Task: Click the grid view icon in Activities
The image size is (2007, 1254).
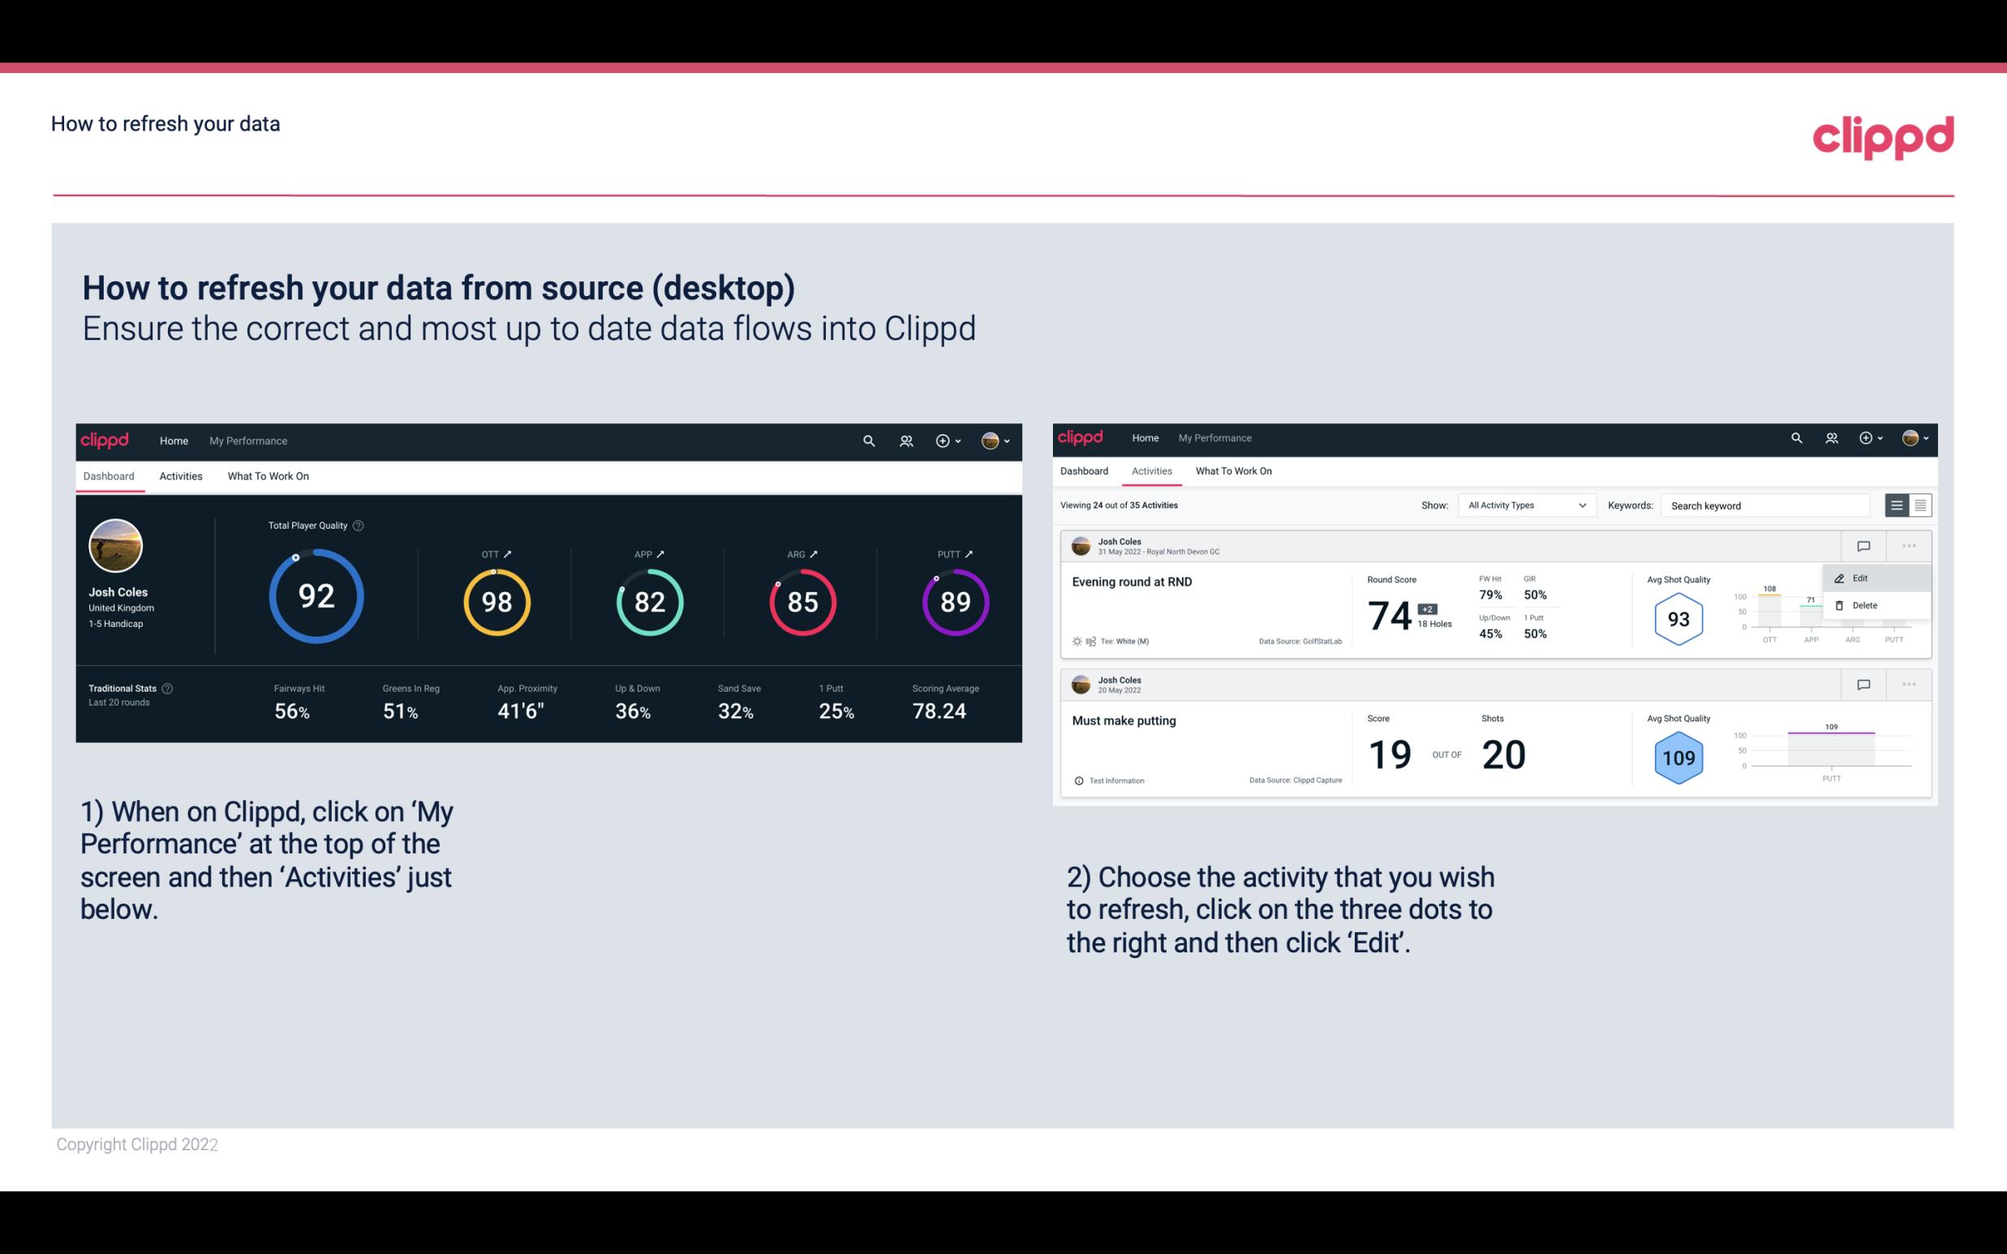Action: [1919, 505]
